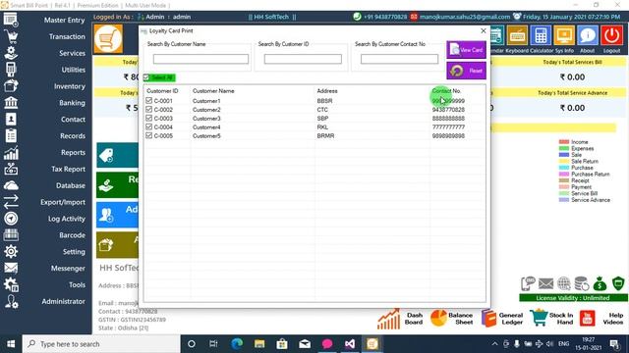Viewport: 629px width, 353px height.
Task: Focus the Search By Customer ID field
Action: tap(303, 59)
